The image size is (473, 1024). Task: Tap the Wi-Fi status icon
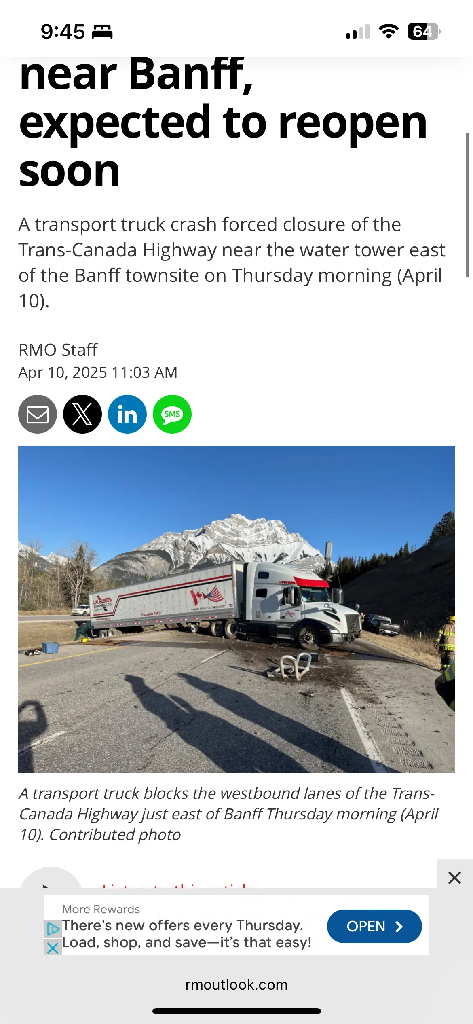coord(389,32)
